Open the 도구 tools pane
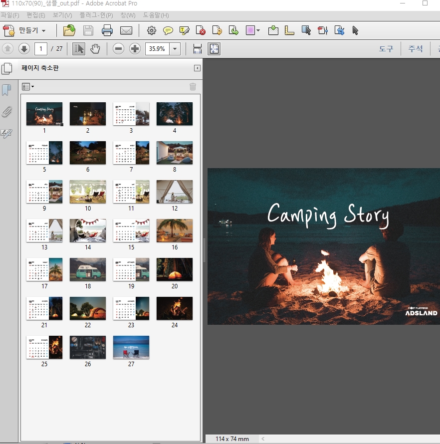The height and width of the screenshot is (444, 440). coord(386,49)
